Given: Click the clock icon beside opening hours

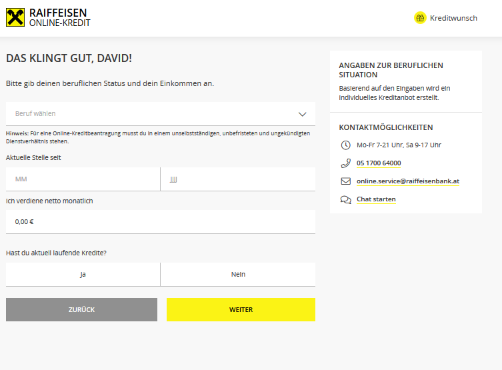Looking at the screenshot, I should pos(345,145).
